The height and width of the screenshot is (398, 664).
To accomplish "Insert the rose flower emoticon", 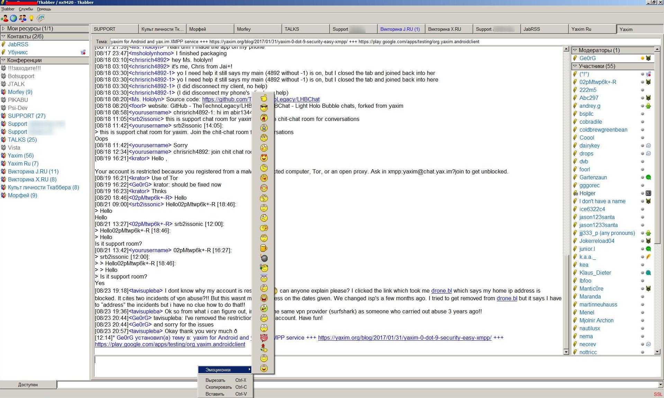I will pos(264,348).
